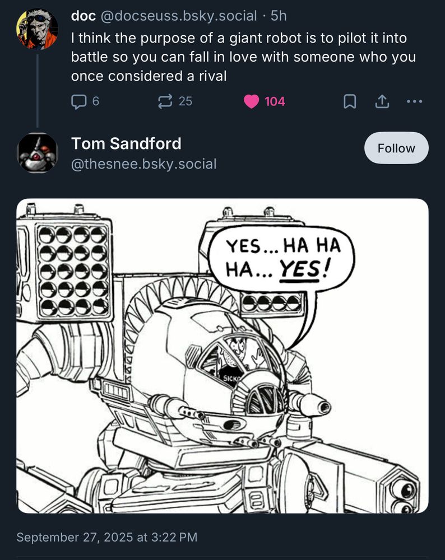The width and height of the screenshot is (445, 560).
Task: Open doc's profile avatar picture
Action: 37,29
